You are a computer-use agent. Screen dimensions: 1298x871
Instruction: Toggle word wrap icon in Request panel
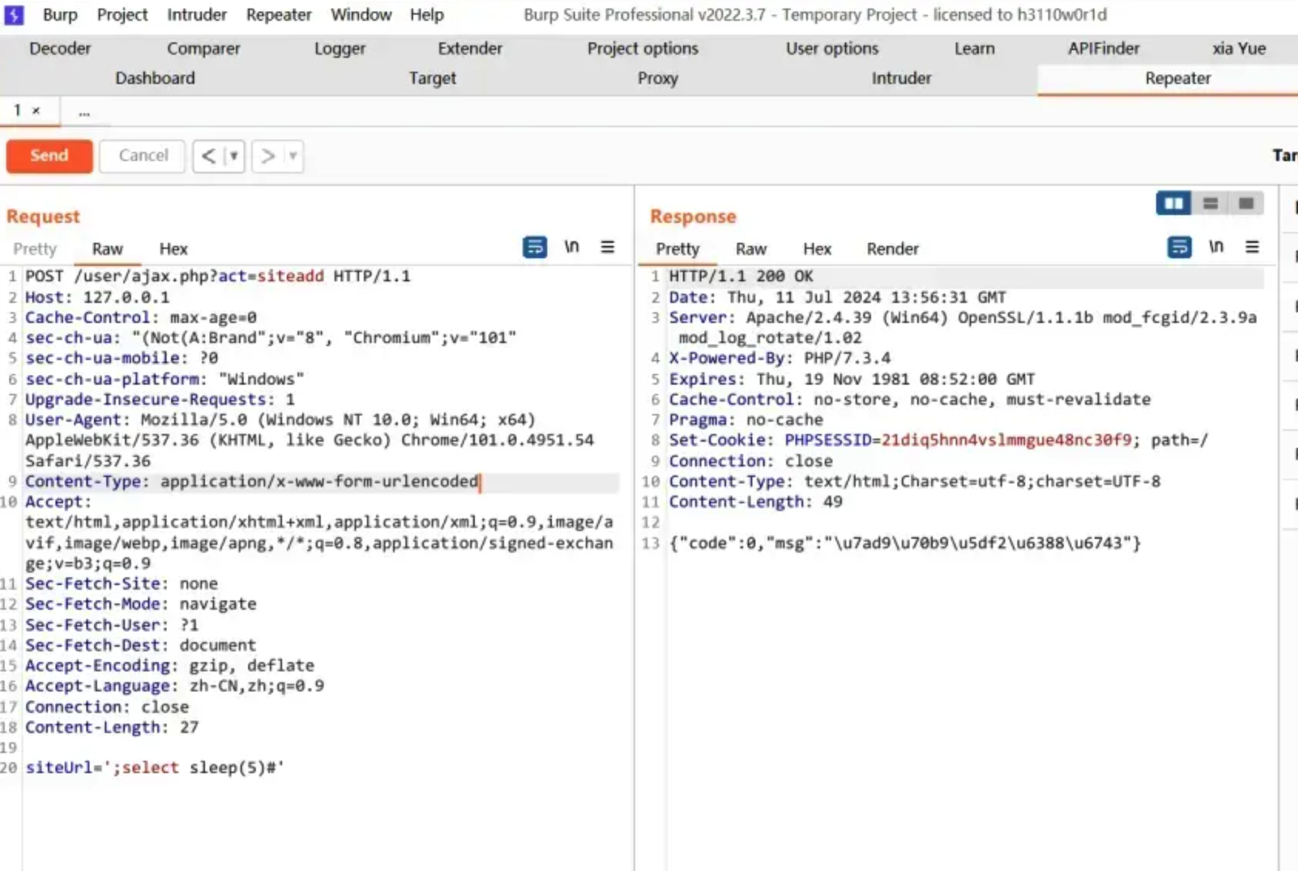click(534, 247)
